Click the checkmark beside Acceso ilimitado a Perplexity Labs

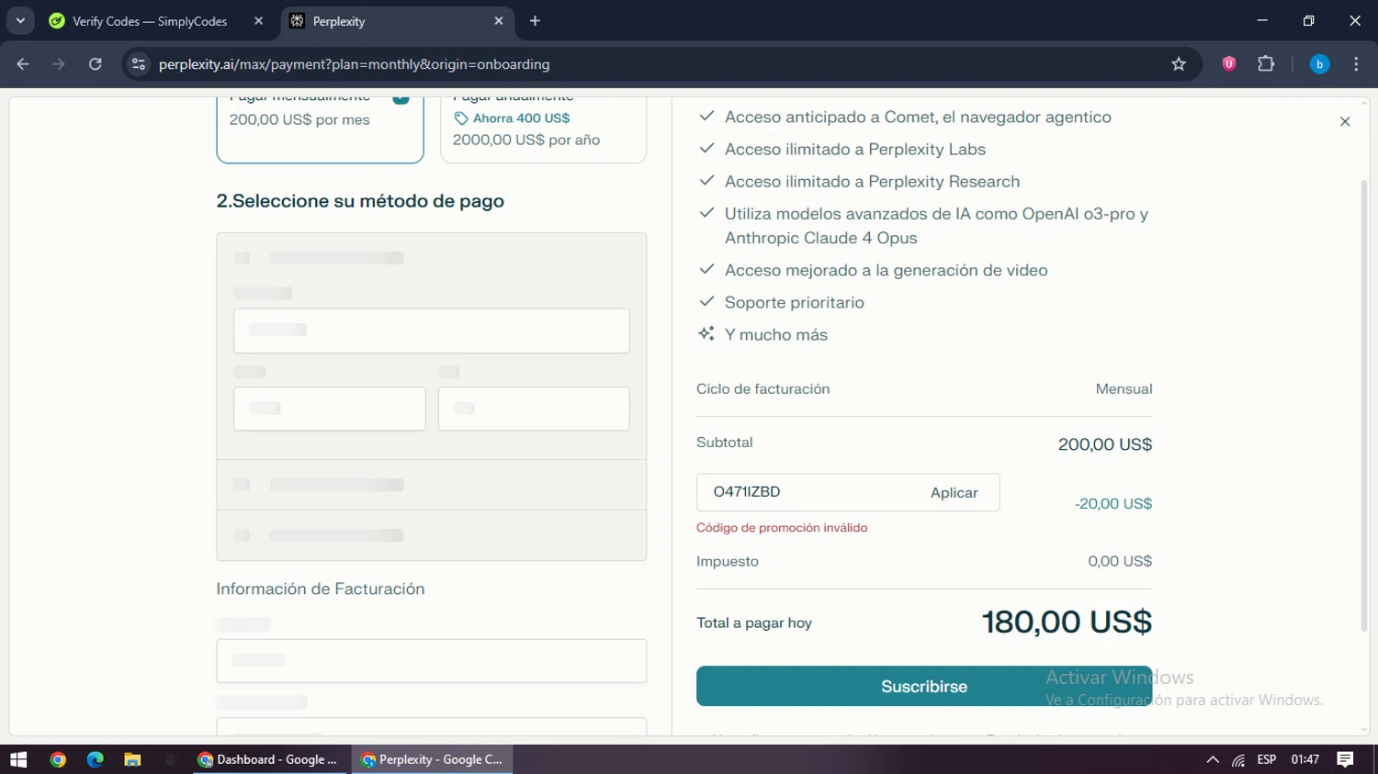coord(706,148)
